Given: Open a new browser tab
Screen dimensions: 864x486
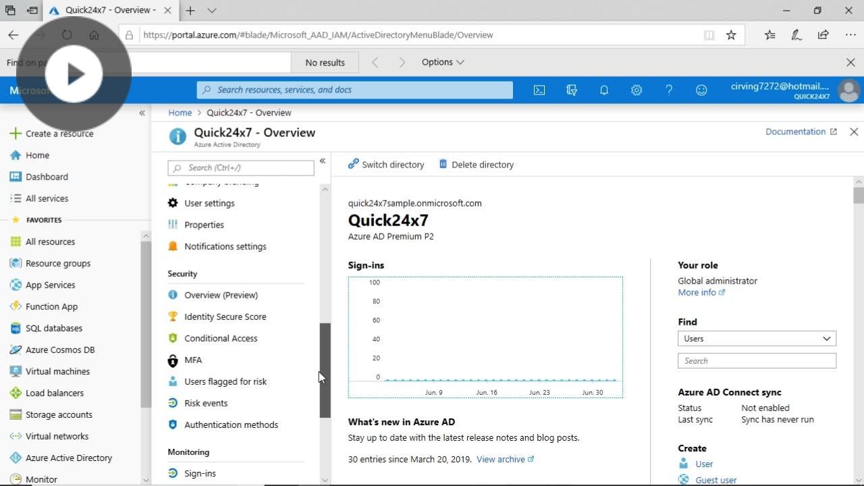Looking at the screenshot, I should click(x=190, y=11).
